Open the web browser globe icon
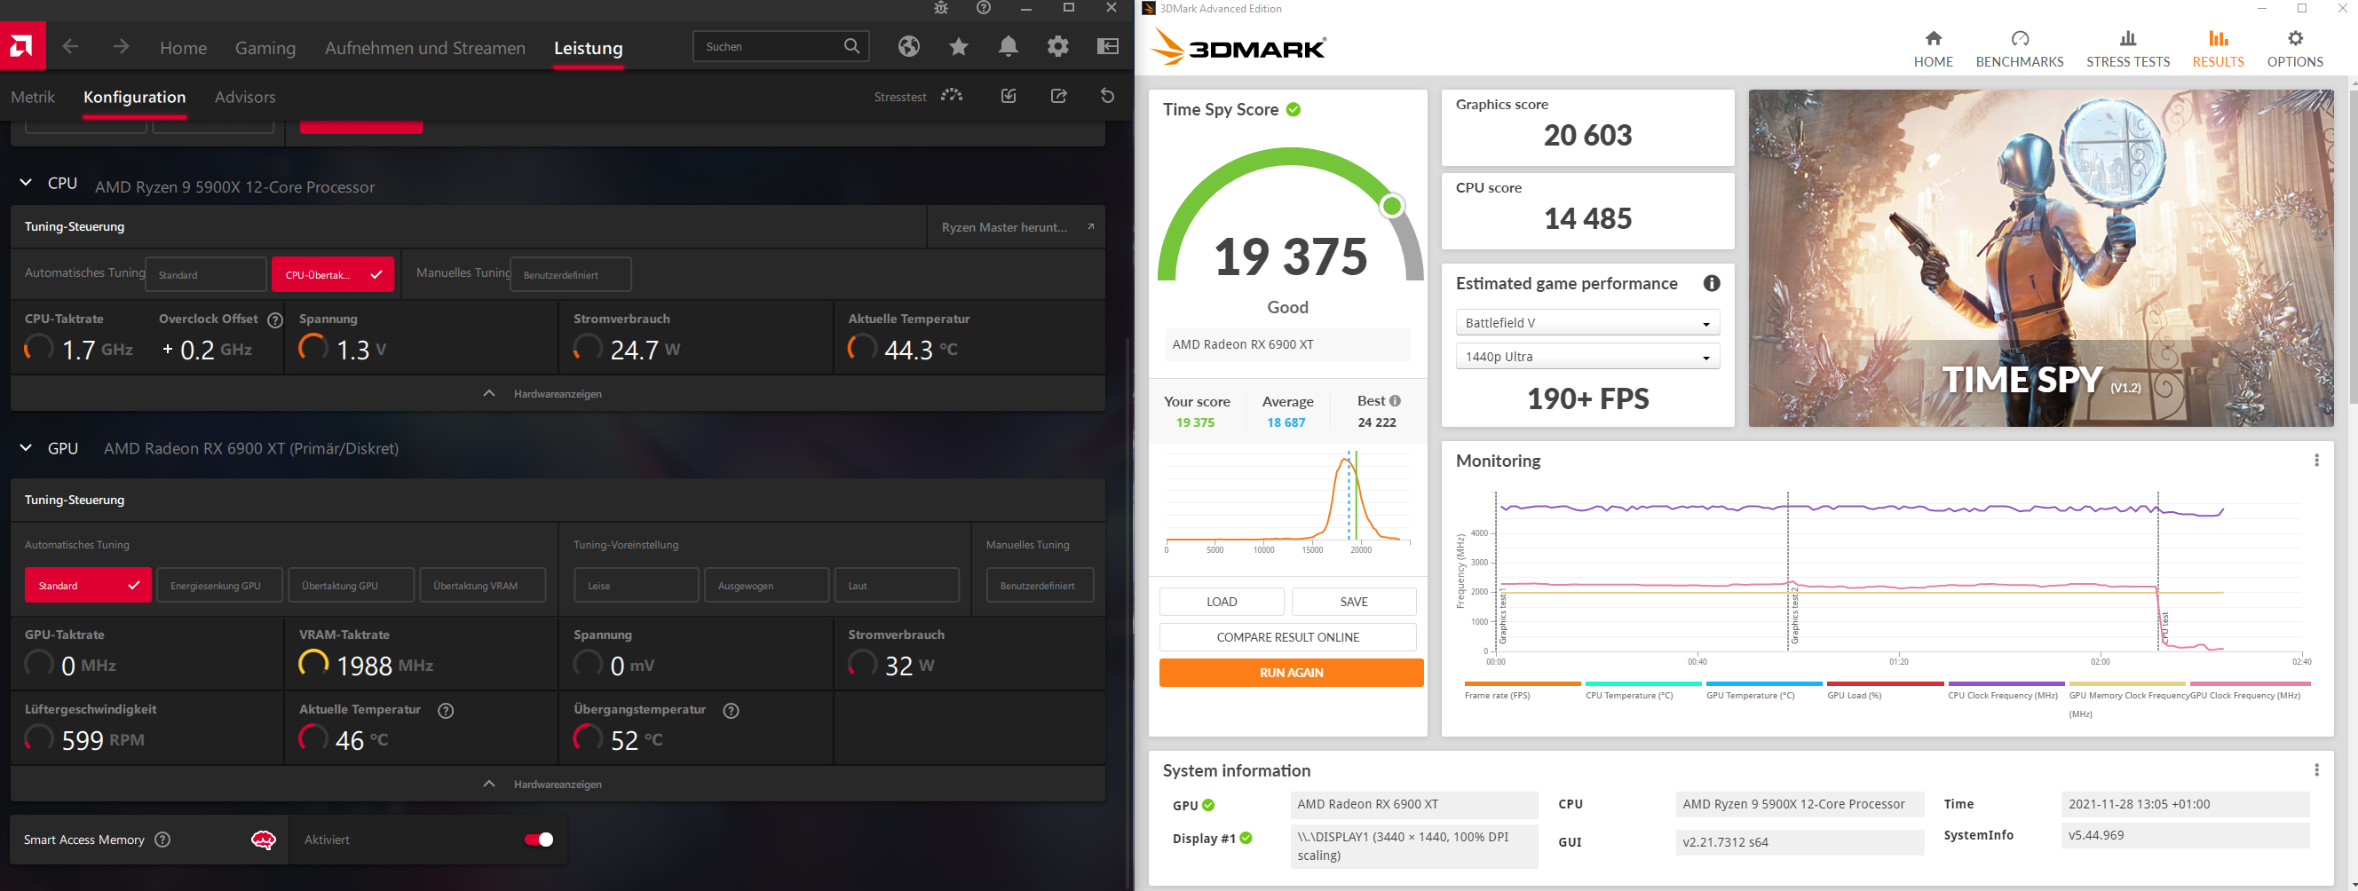The width and height of the screenshot is (2358, 891). pyautogui.click(x=908, y=47)
